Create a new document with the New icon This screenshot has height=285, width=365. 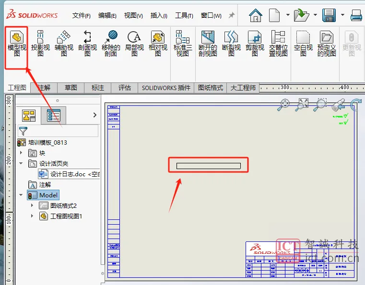274,15
